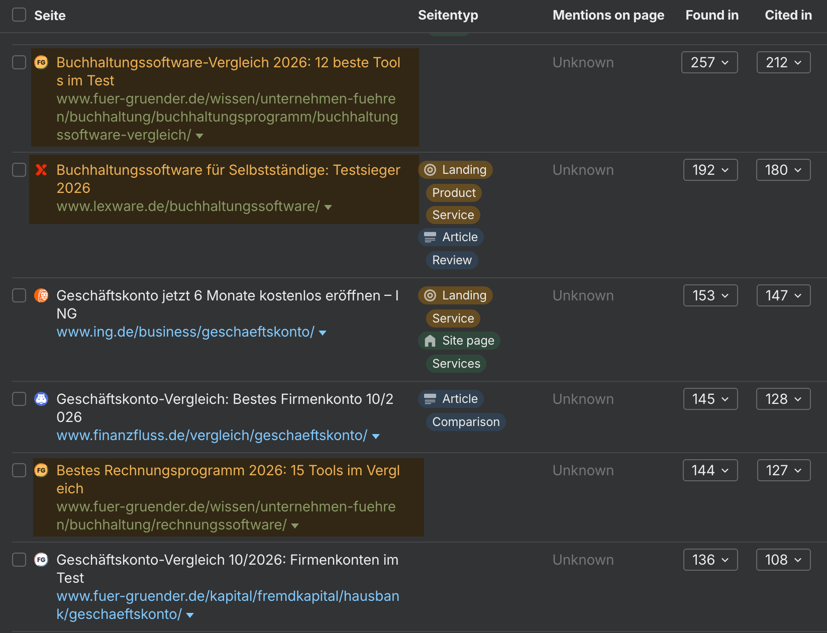Open the Cited in 128 dropdown

784,399
